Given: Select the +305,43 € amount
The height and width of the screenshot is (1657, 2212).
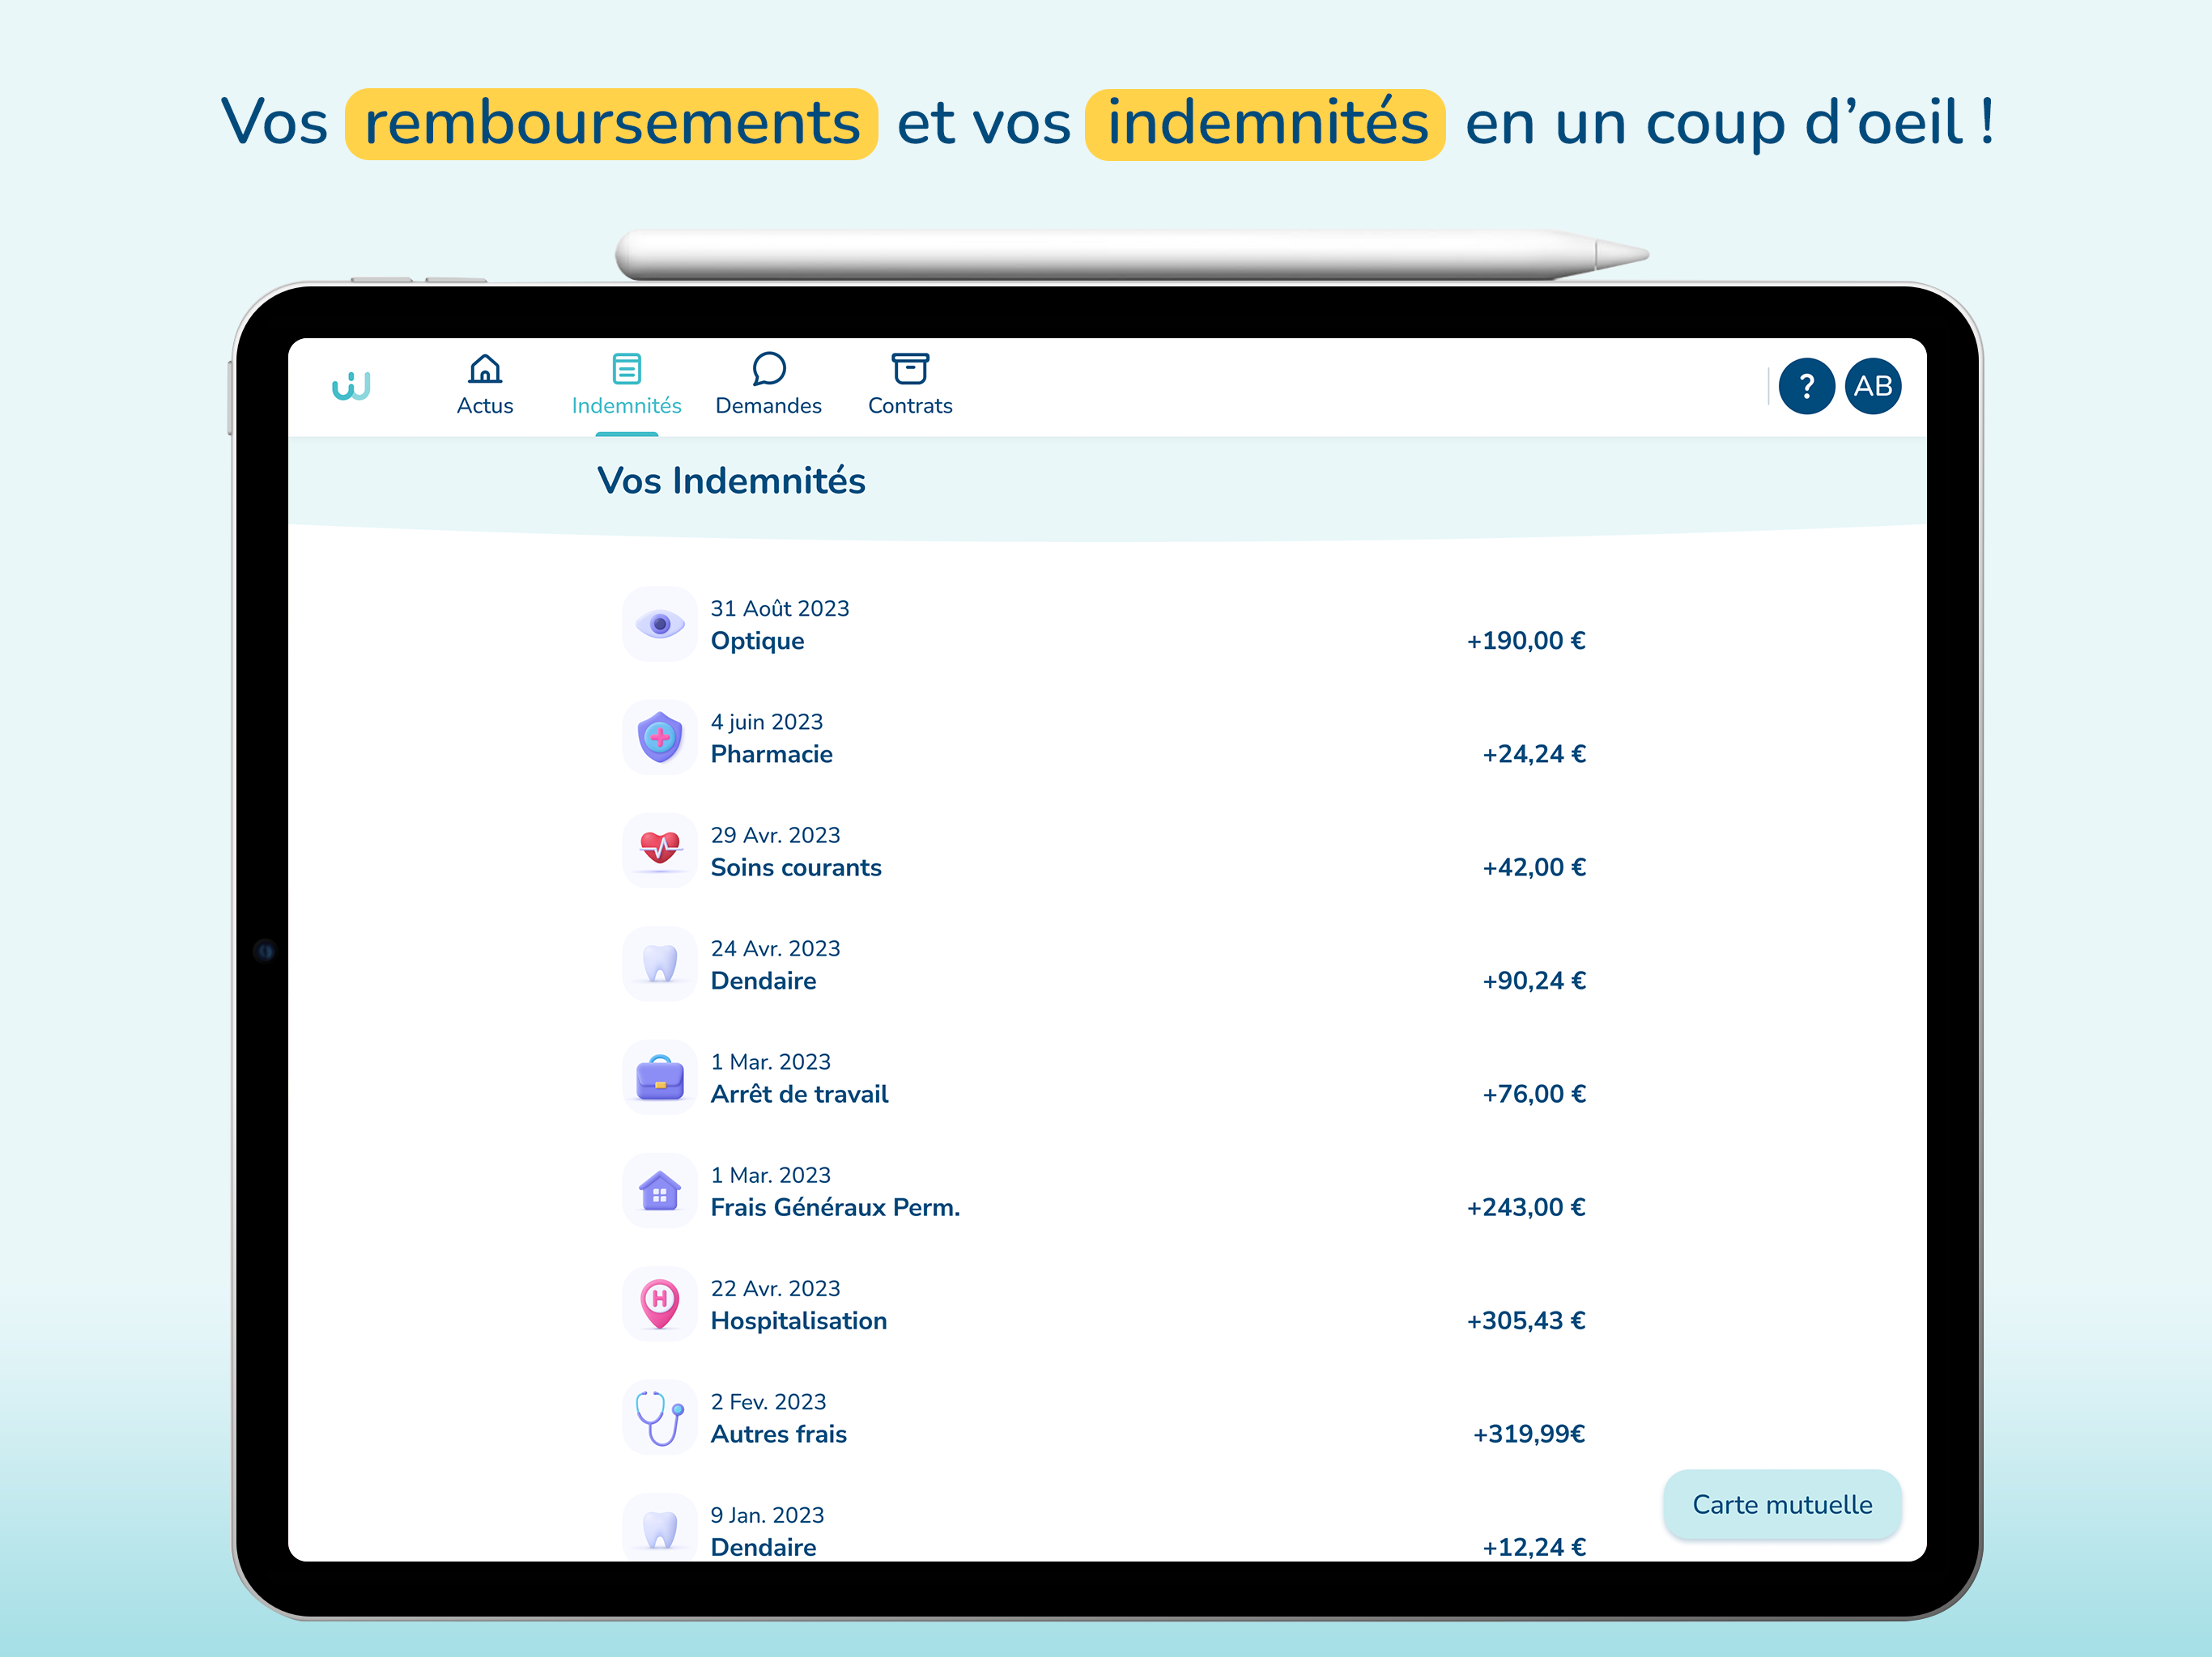Looking at the screenshot, I should (1526, 1320).
